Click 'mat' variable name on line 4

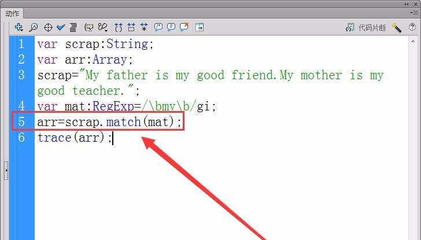click(x=75, y=106)
